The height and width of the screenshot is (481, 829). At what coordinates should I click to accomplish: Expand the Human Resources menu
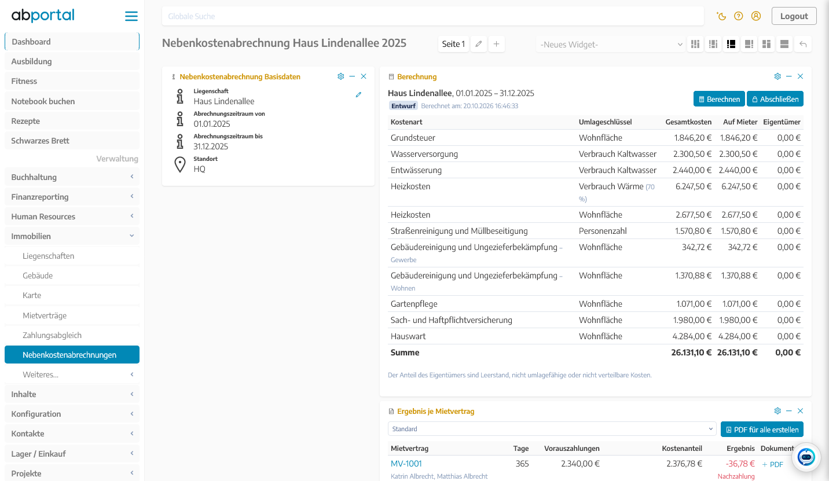coord(72,216)
